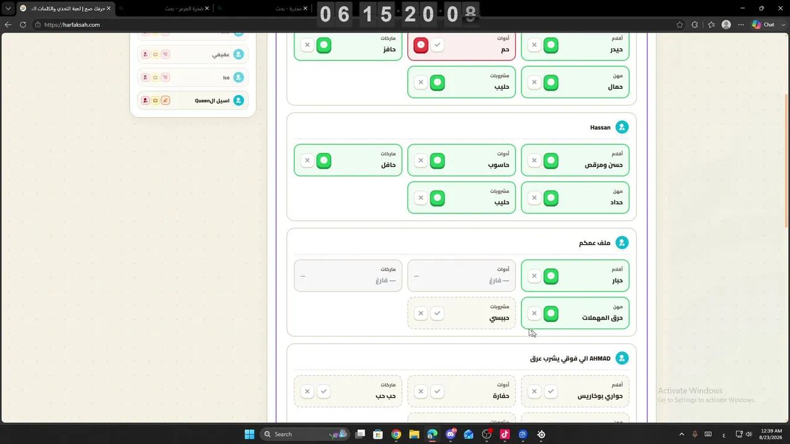Click the avatar icon beside AHMAD الي فوقي يشرب عرق
This screenshot has height=444, width=790.
click(622, 358)
